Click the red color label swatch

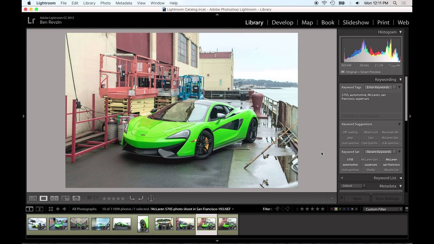pos(332,209)
